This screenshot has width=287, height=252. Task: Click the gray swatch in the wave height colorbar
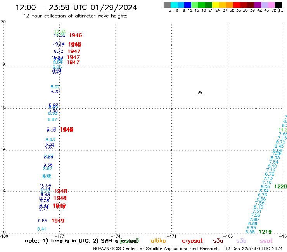point(167,5)
